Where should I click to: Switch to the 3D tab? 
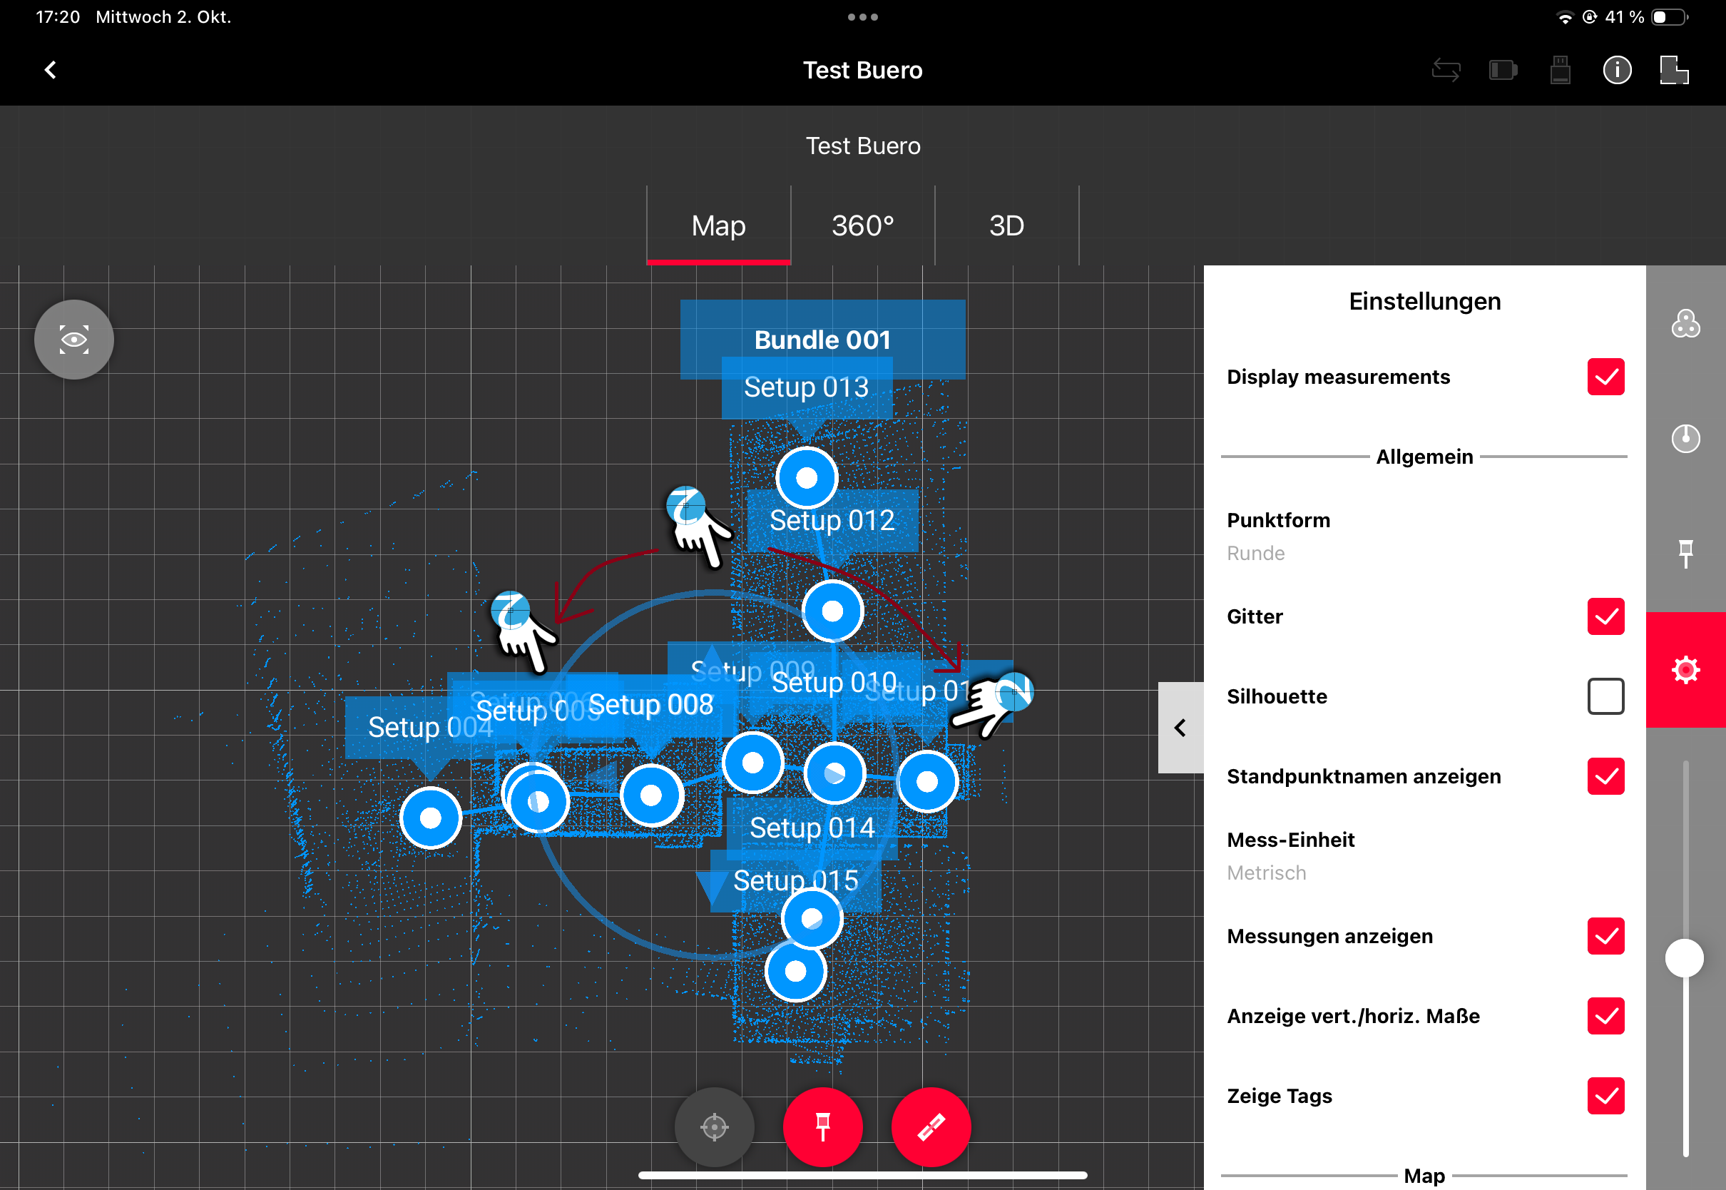click(x=1006, y=225)
